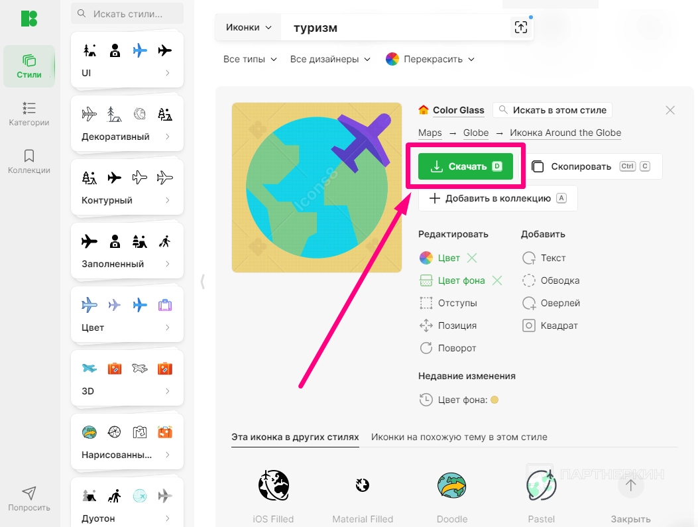Remove the Цвет edit with X

(473, 258)
